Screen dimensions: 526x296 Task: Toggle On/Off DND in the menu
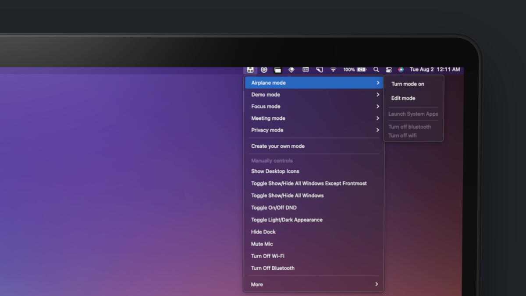coord(274,208)
